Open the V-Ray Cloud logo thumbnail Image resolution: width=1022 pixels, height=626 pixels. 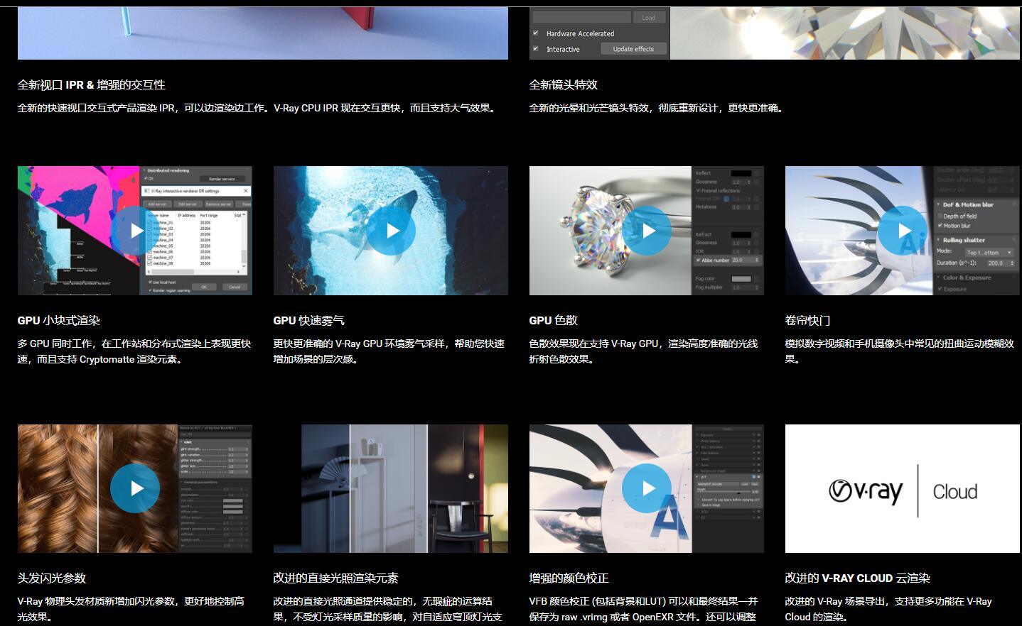pos(903,489)
